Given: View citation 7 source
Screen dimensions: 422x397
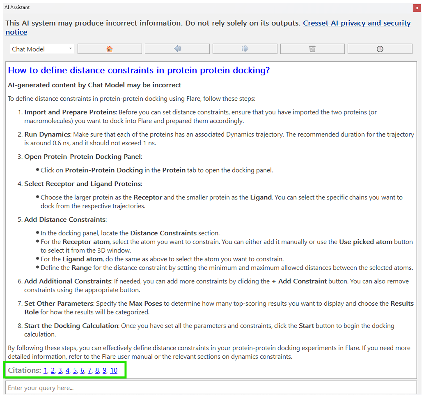Looking at the screenshot, I should (90, 370).
